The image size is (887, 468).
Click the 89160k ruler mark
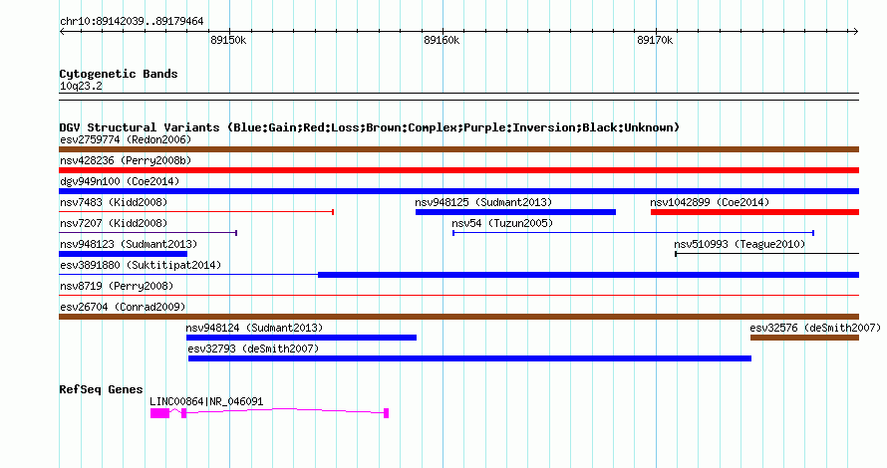[x=442, y=40]
